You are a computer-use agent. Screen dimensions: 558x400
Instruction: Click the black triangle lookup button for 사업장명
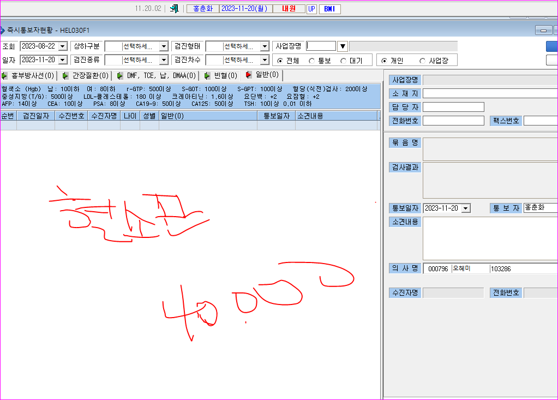[x=343, y=46]
